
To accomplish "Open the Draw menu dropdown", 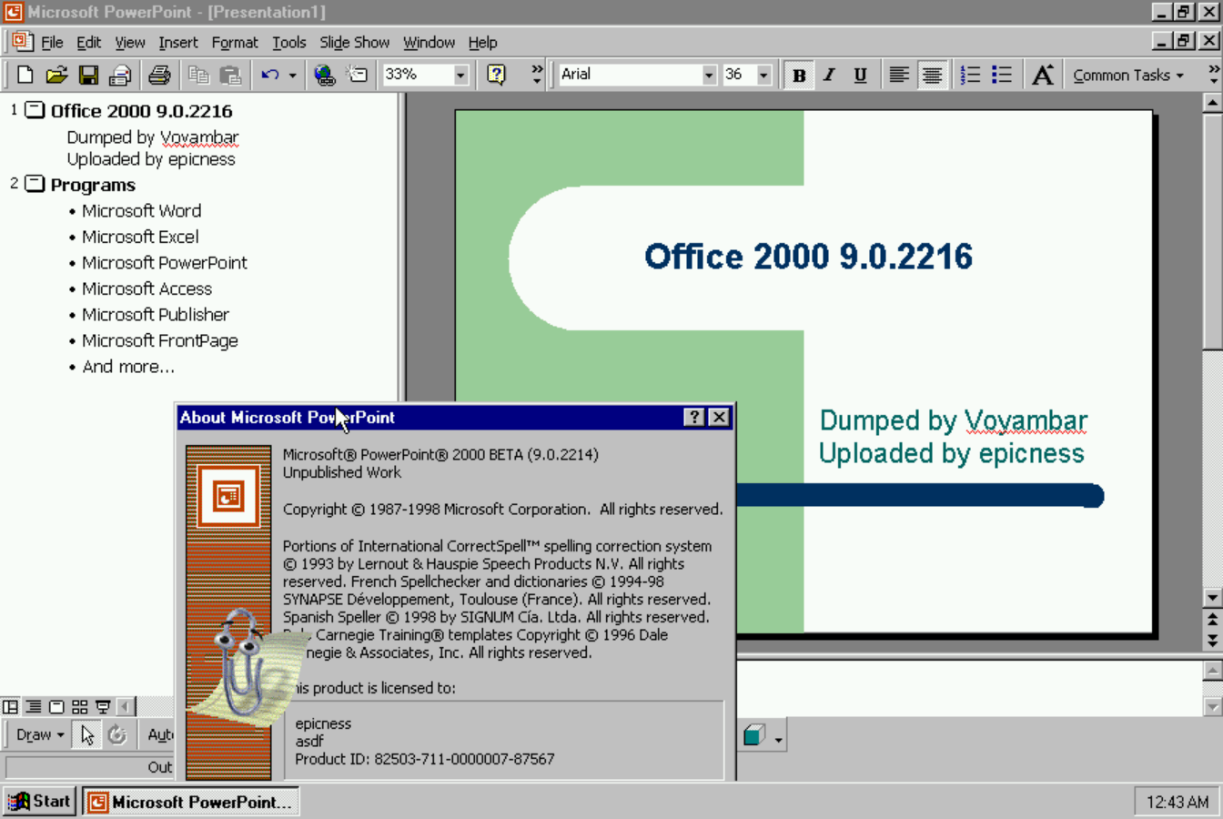I will click(x=40, y=734).
